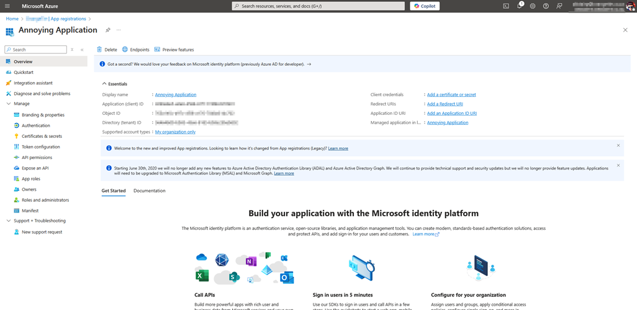Image resolution: width=637 pixels, height=310 pixels.
Task: Open the managed application Annoying Application link
Action: [448, 123]
